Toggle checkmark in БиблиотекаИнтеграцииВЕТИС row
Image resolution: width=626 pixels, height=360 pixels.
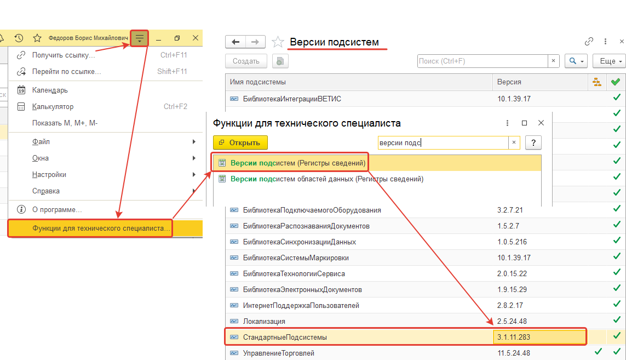[617, 98]
